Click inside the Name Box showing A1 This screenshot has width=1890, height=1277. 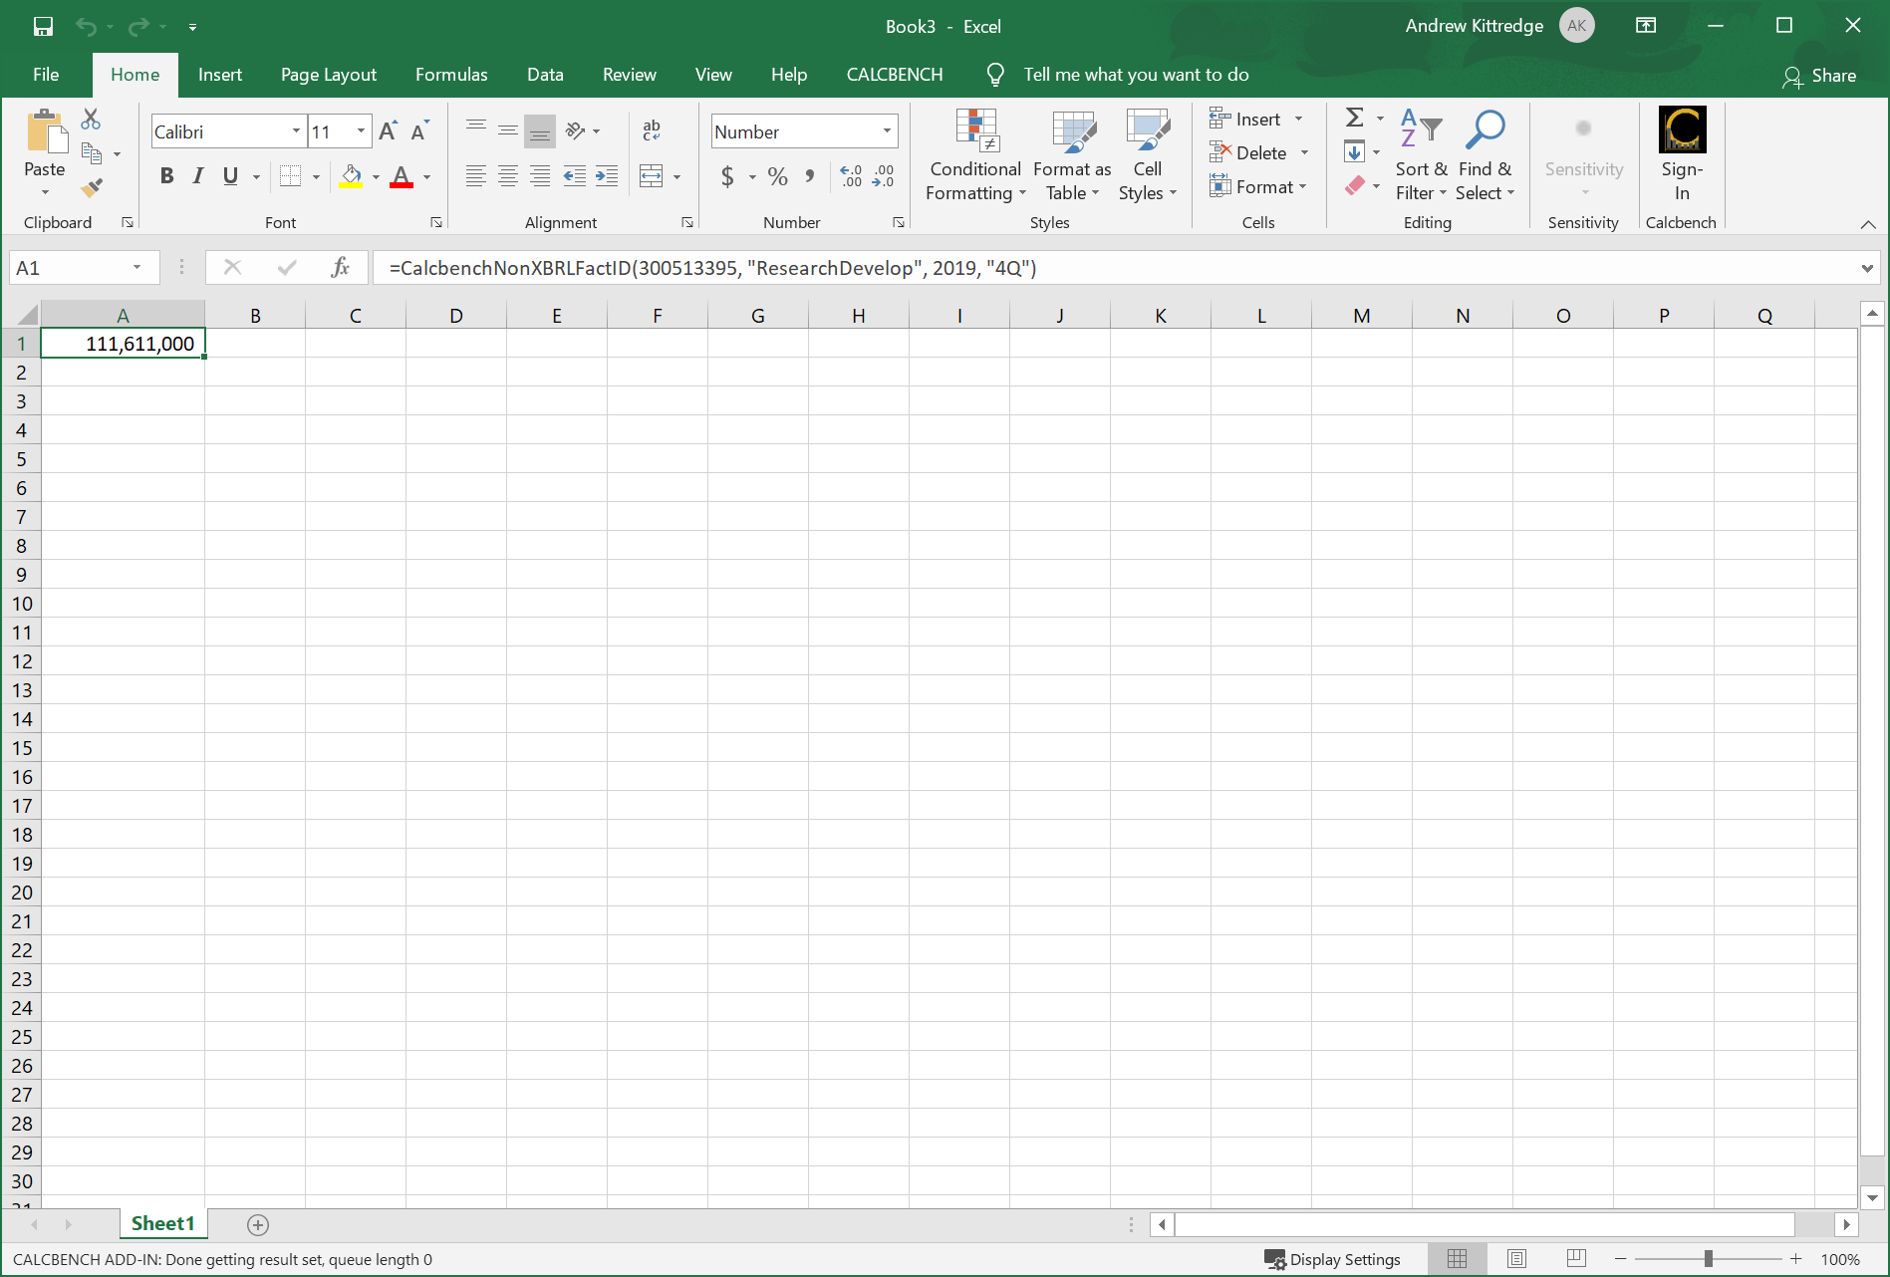pyautogui.click(x=70, y=268)
